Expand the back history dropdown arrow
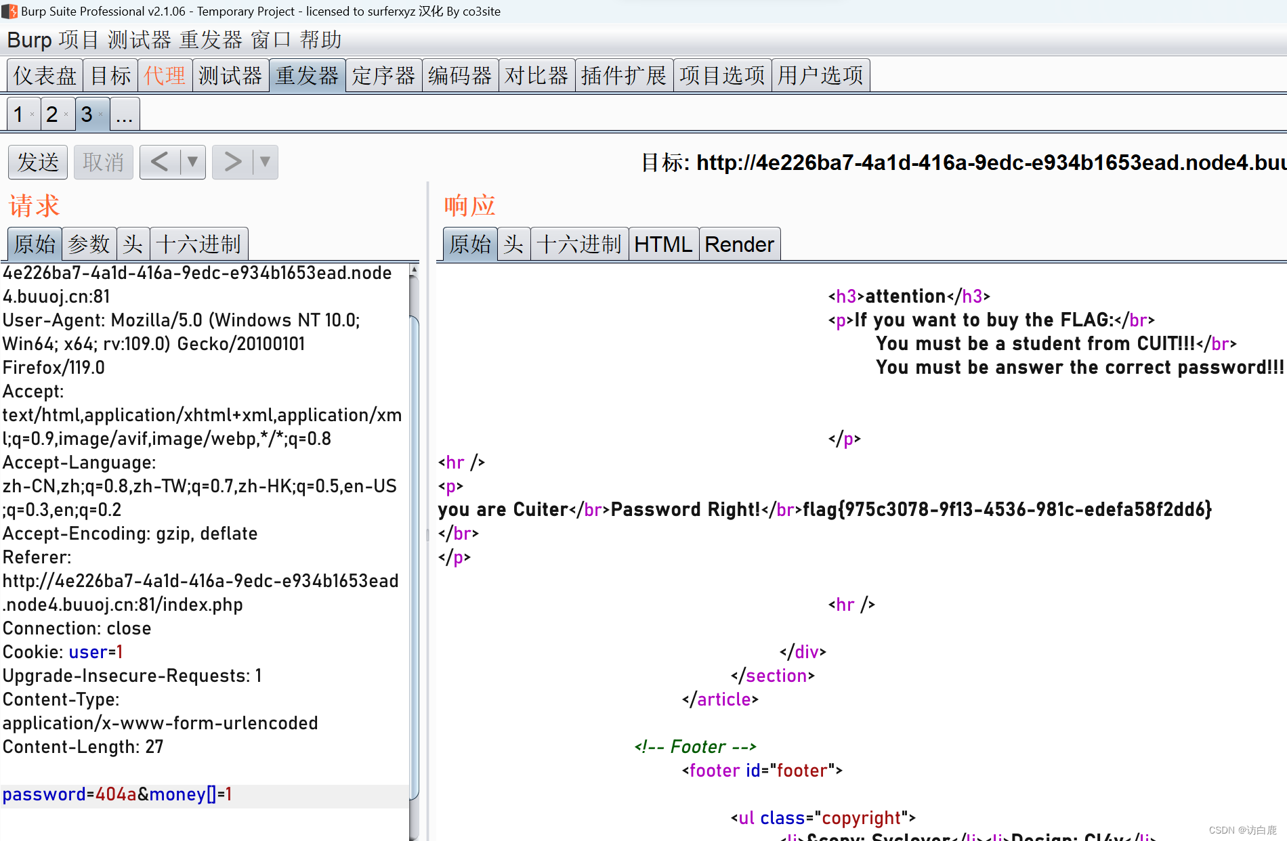Screen dimensions: 1287x841 tap(193, 162)
